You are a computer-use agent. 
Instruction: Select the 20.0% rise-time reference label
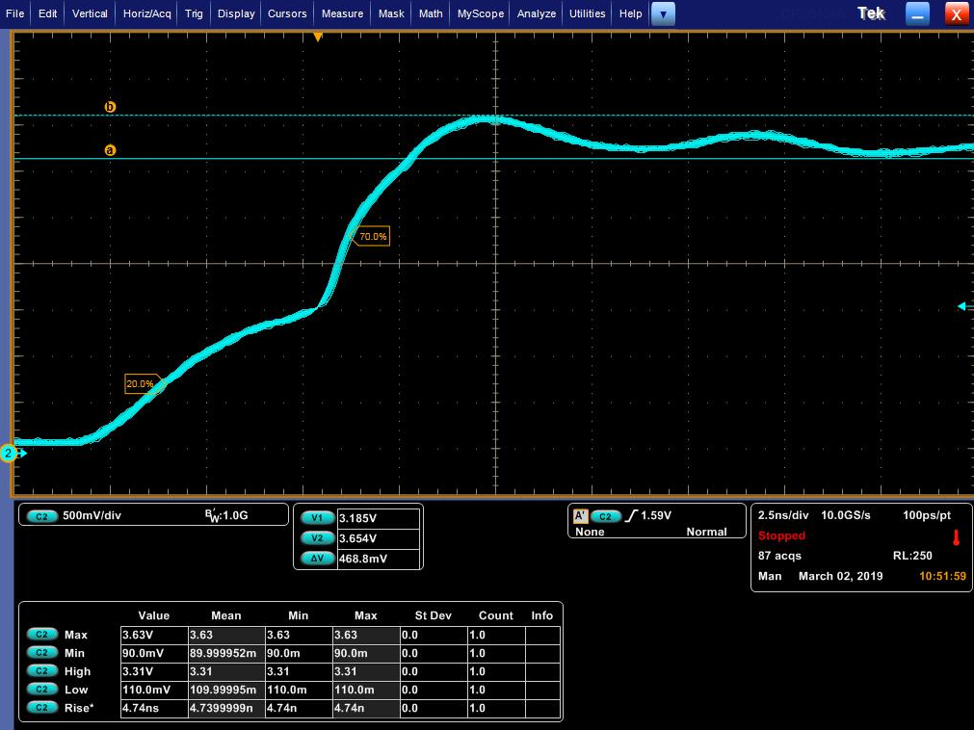pyautogui.click(x=144, y=383)
